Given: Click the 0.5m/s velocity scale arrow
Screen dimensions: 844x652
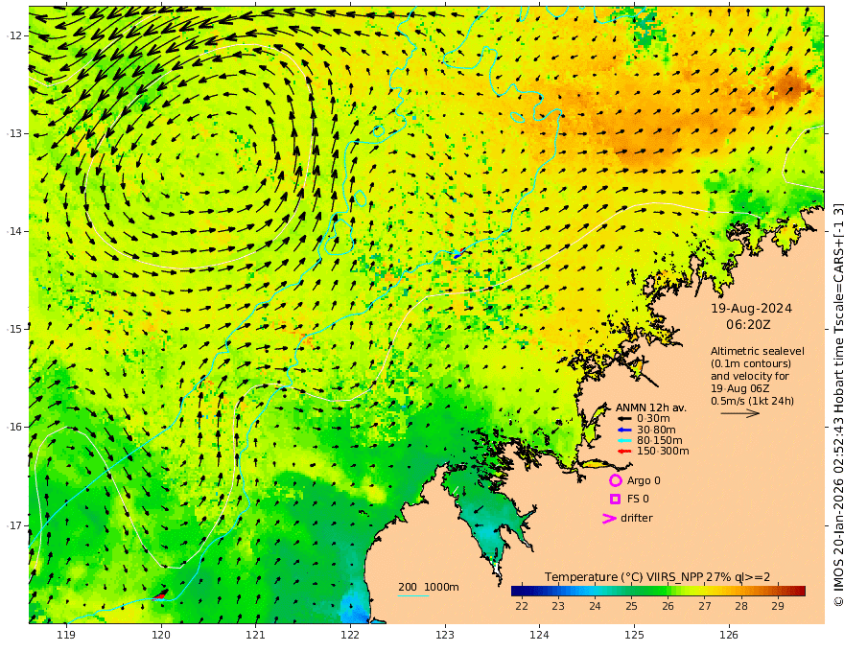Looking at the screenshot, I should (740, 413).
